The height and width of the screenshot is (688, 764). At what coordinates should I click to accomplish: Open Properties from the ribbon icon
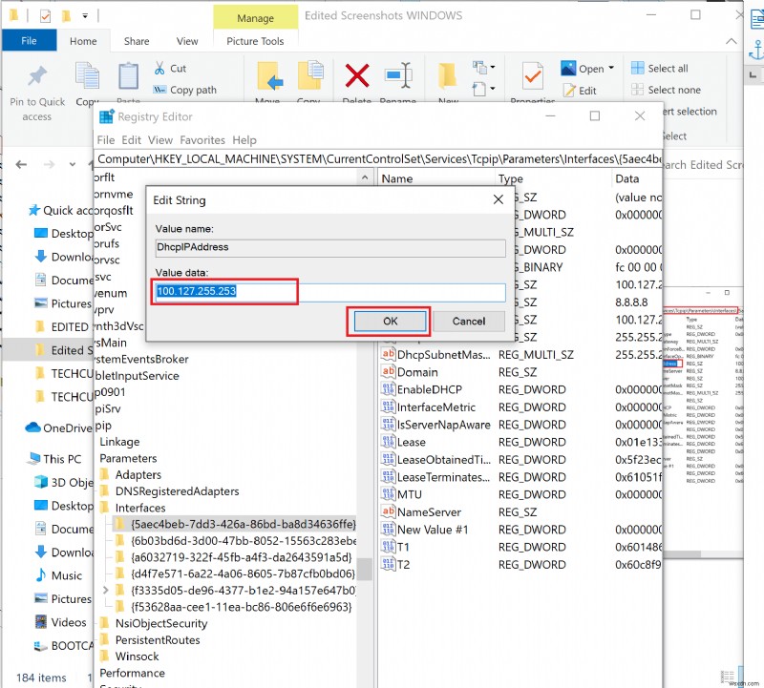click(535, 78)
